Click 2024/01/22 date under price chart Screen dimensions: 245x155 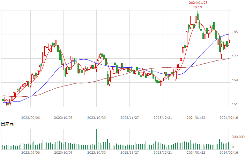pyautogui.click(x=196, y=118)
